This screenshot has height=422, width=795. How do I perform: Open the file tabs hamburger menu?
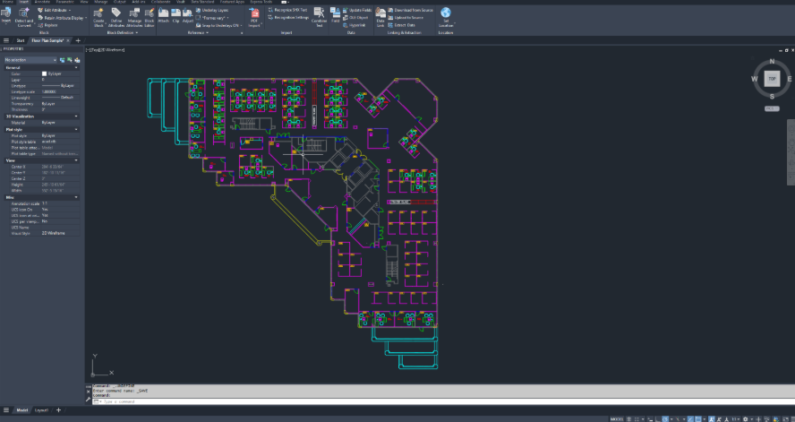[x=6, y=40]
